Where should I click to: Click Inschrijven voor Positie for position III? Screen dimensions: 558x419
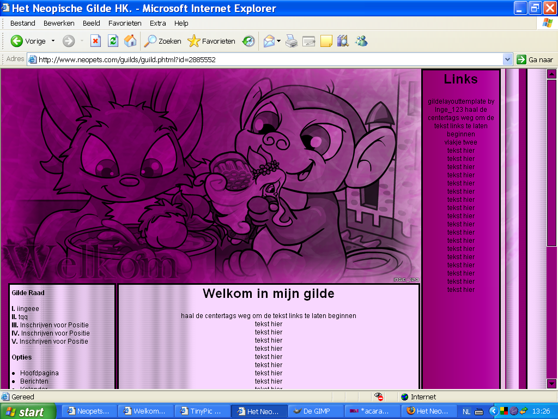[54, 325]
